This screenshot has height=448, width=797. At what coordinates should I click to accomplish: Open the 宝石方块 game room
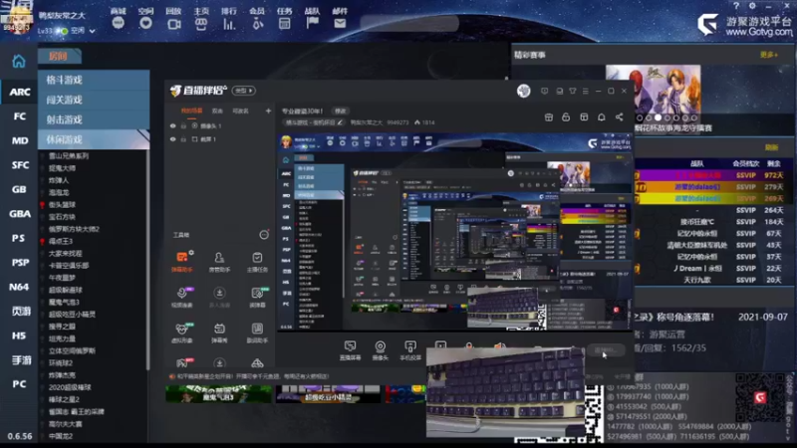(x=62, y=217)
